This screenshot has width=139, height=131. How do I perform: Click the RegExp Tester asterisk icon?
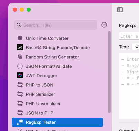[20, 122]
